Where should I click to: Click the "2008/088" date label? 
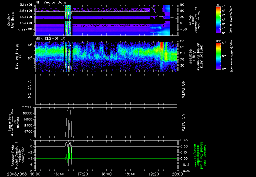point(17,174)
